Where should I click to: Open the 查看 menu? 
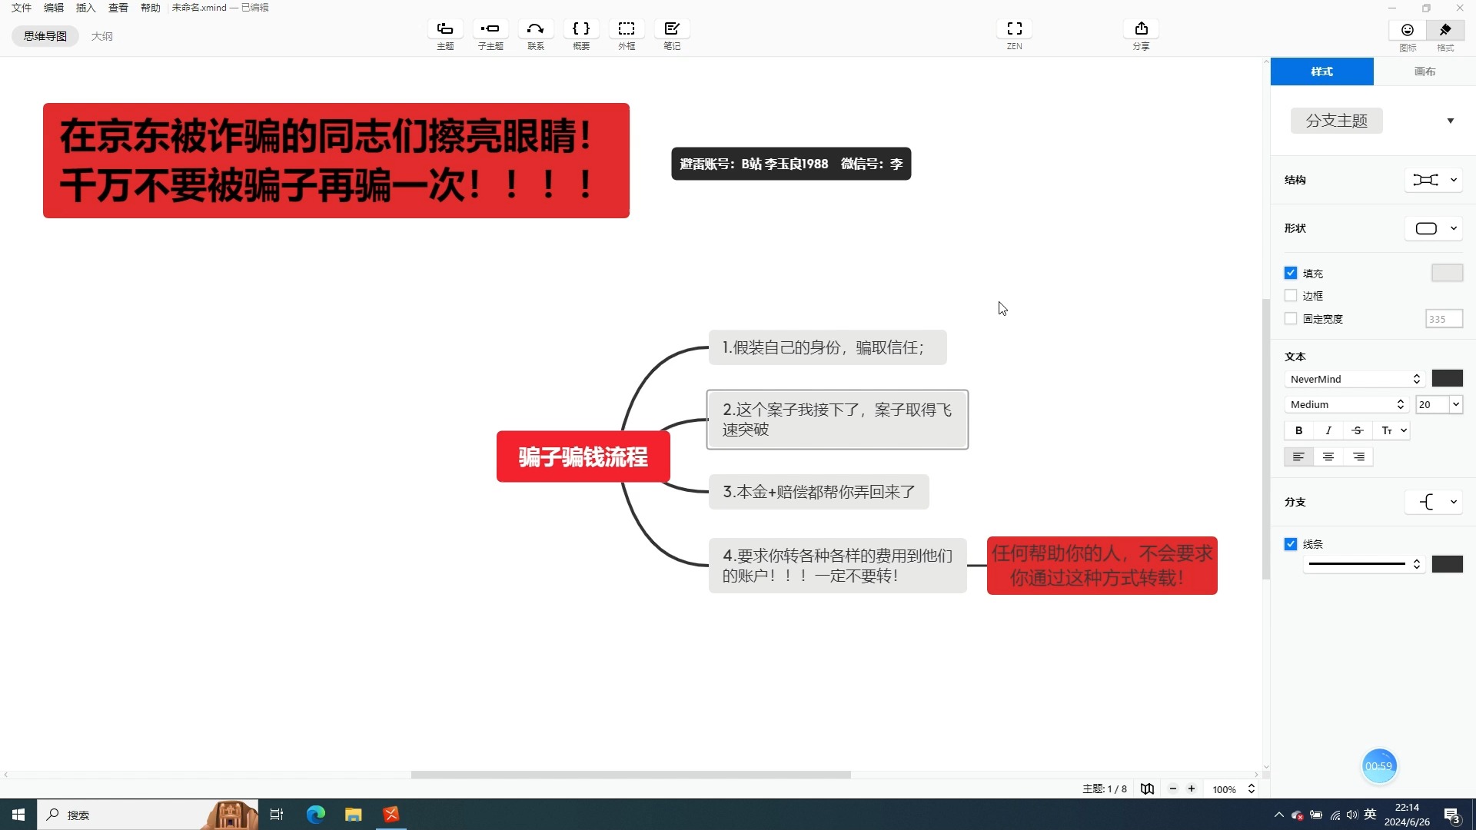click(x=118, y=8)
